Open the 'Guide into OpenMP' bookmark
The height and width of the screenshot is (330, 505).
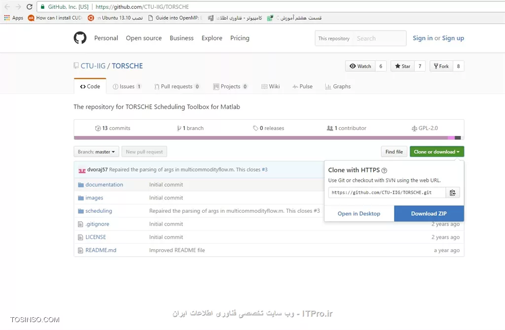coord(175,18)
